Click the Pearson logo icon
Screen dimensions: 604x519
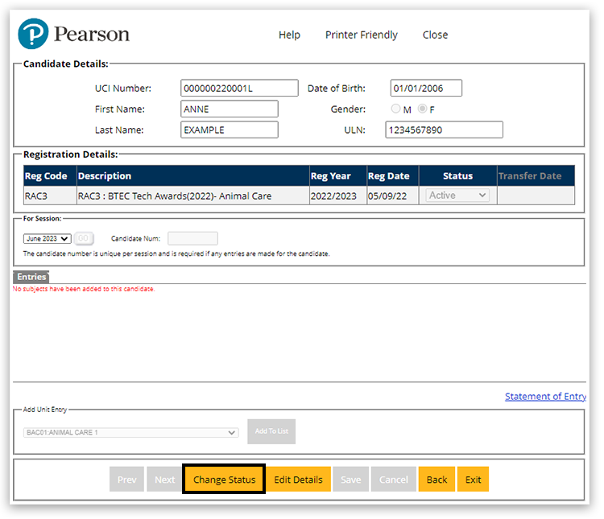tap(34, 35)
